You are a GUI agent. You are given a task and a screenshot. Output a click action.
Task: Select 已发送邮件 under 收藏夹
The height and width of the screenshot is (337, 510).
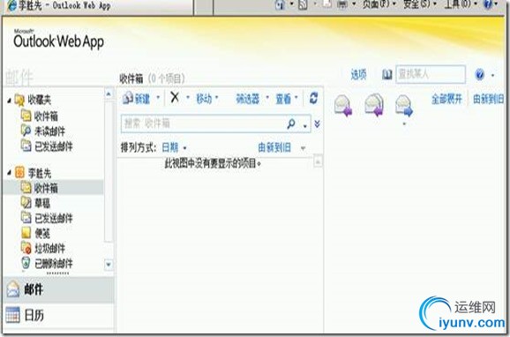(47, 146)
